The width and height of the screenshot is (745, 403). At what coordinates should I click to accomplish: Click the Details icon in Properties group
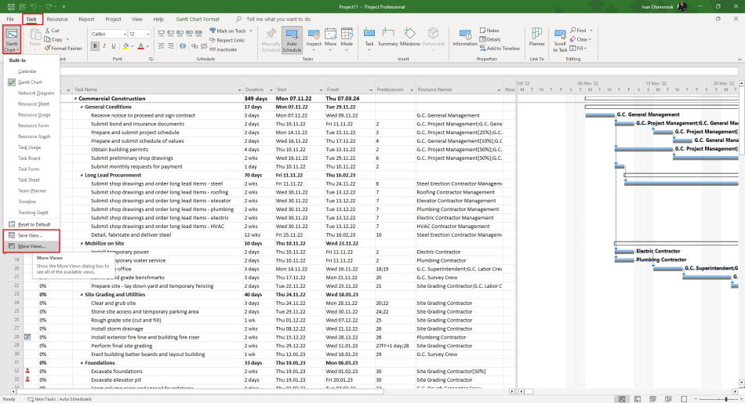point(482,39)
